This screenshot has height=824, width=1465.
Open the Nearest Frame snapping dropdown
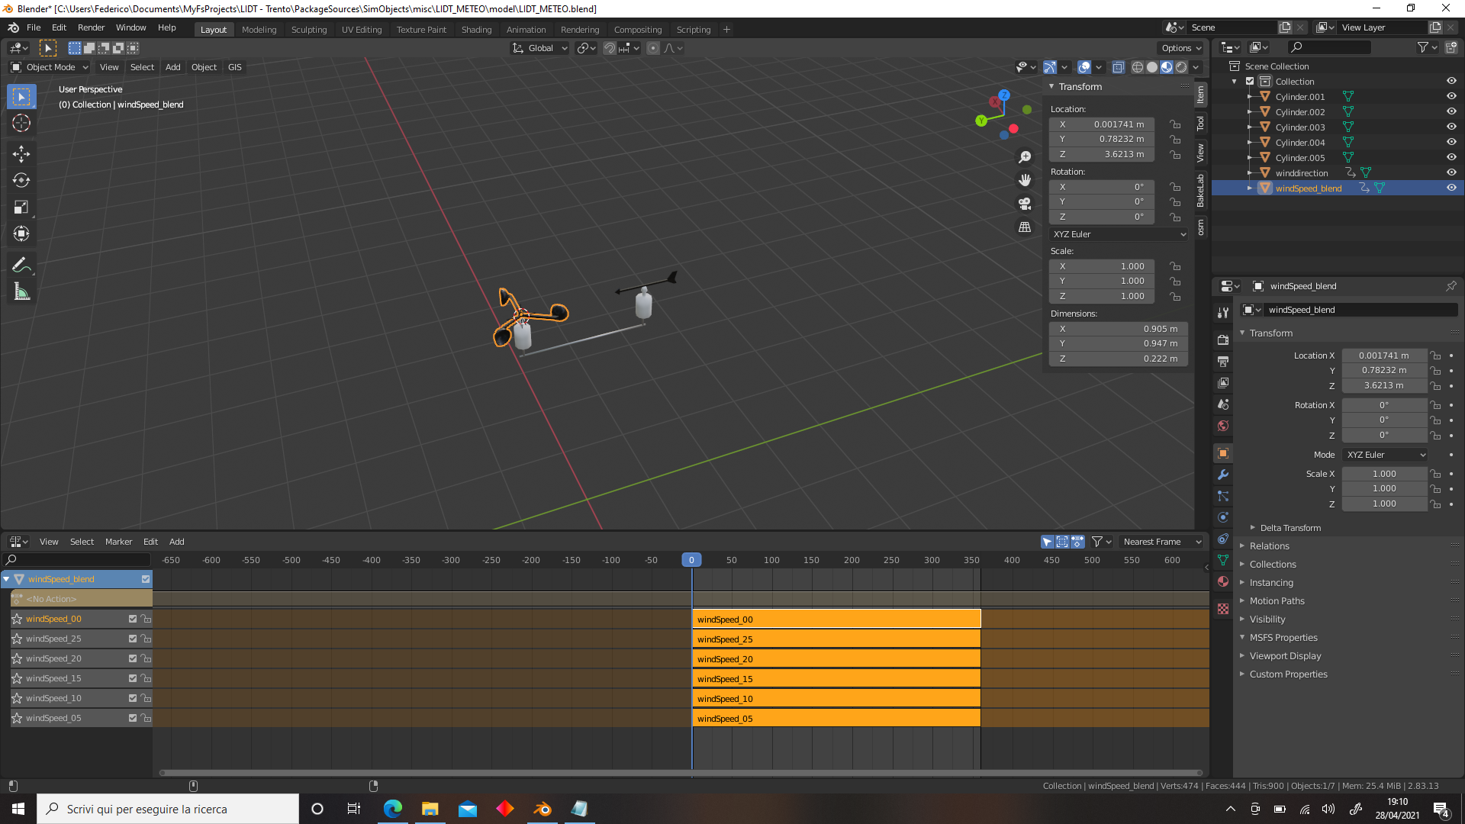[x=1161, y=542]
